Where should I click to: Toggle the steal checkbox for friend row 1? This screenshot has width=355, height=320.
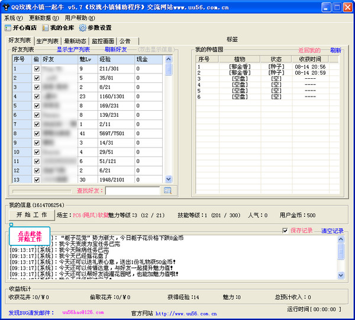pos(37,69)
